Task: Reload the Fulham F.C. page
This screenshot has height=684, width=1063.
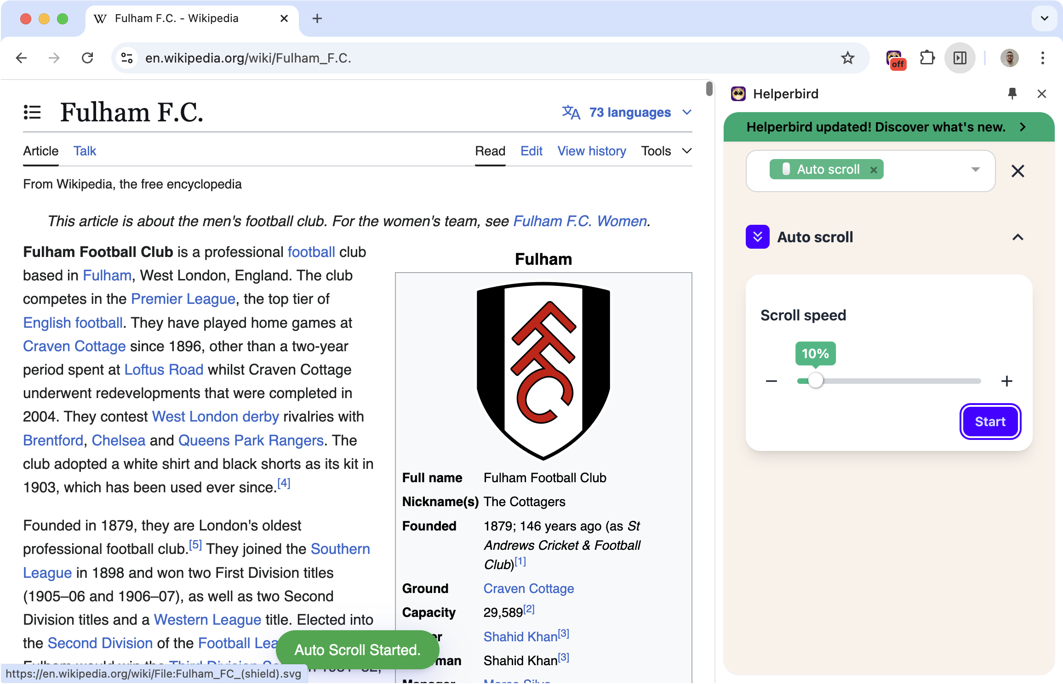Action: [x=87, y=58]
